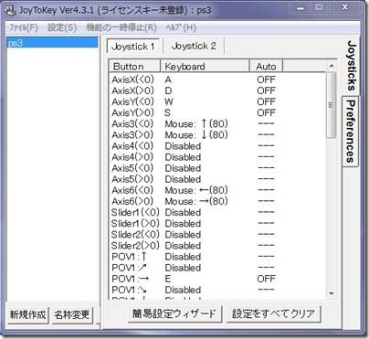Select the AxisY(>0) row

pyautogui.click(x=218, y=113)
